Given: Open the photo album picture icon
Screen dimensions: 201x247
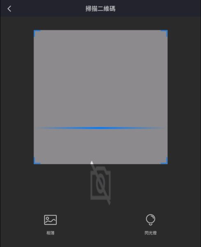Looking at the screenshot, I should pyautogui.click(x=50, y=220).
